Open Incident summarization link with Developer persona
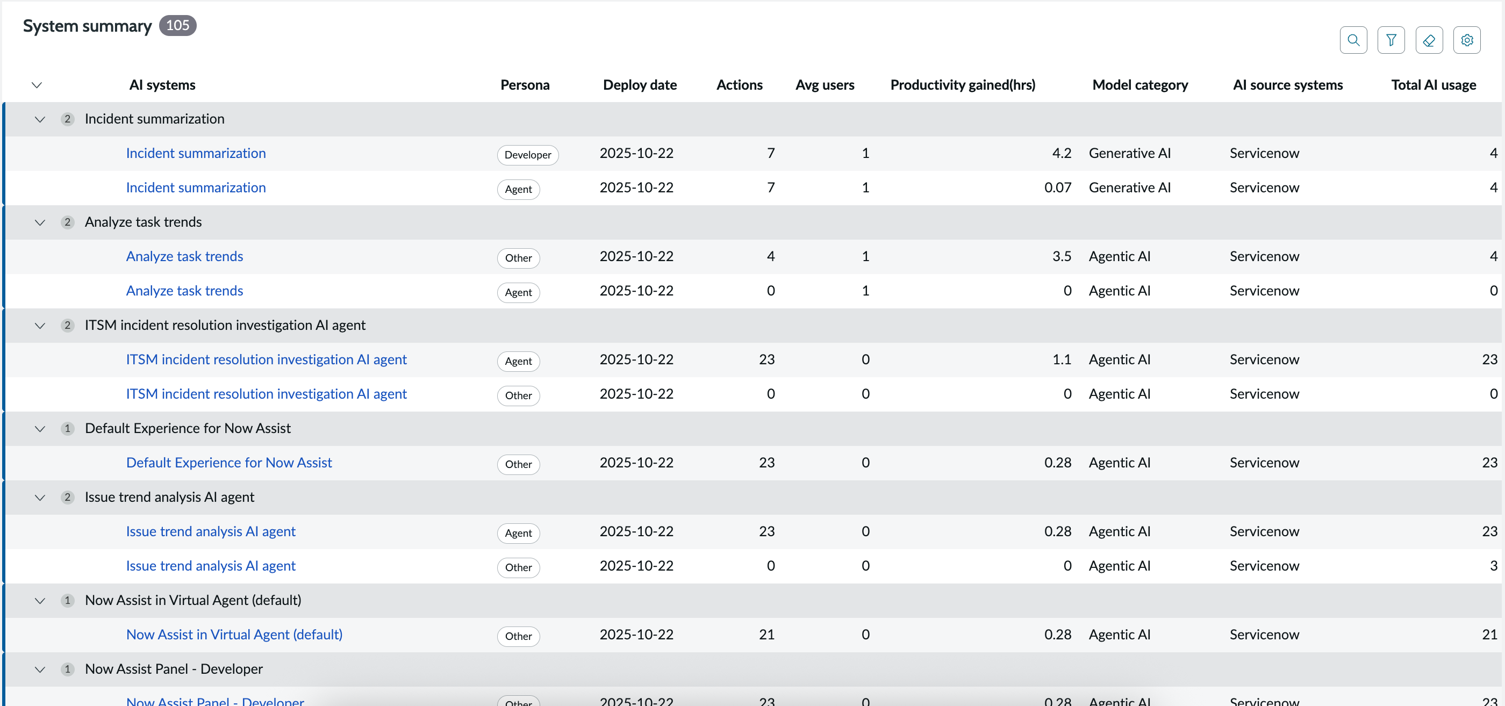 pyautogui.click(x=196, y=154)
